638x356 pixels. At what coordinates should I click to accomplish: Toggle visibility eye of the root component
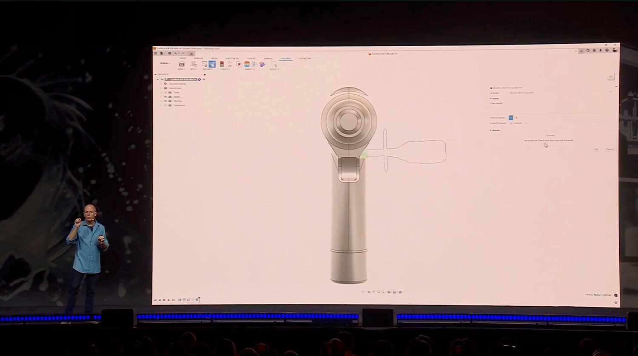(162, 79)
